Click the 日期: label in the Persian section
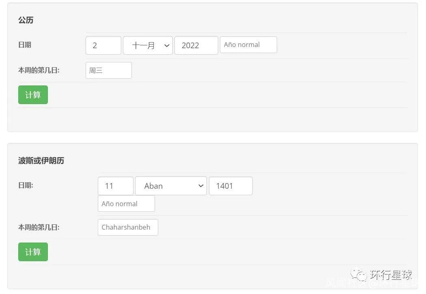 click(x=26, y=185)
